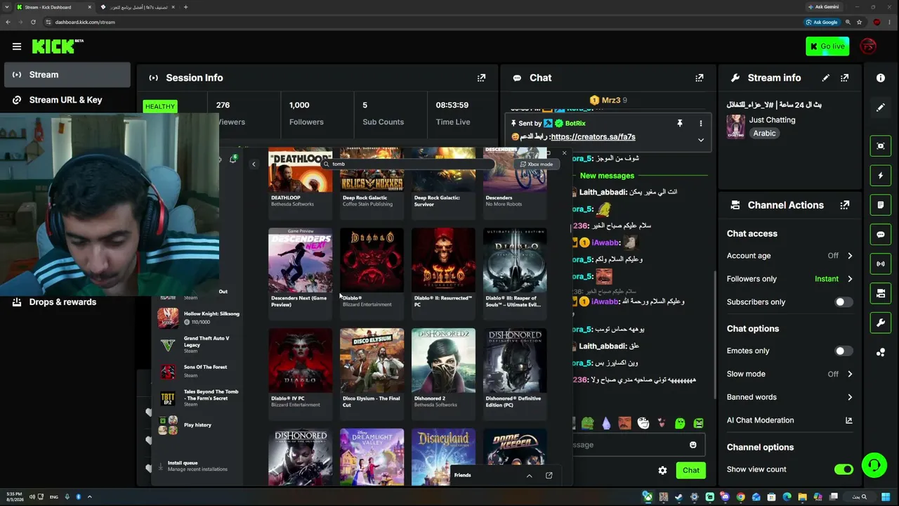The height and width of the screenshot is (506, 899).
Task: Click the Ask Gemini button
Action: [822, 7]
